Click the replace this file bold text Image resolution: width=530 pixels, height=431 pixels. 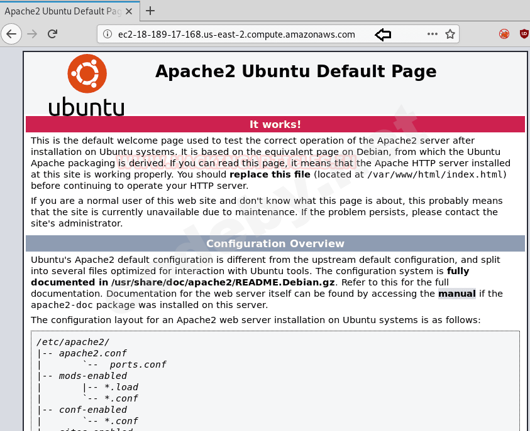click(270, 174)
